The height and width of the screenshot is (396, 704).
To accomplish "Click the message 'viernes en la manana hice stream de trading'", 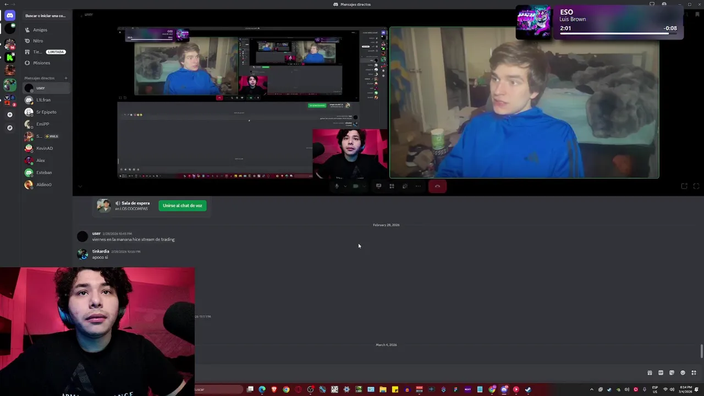I will coord(134,240).
